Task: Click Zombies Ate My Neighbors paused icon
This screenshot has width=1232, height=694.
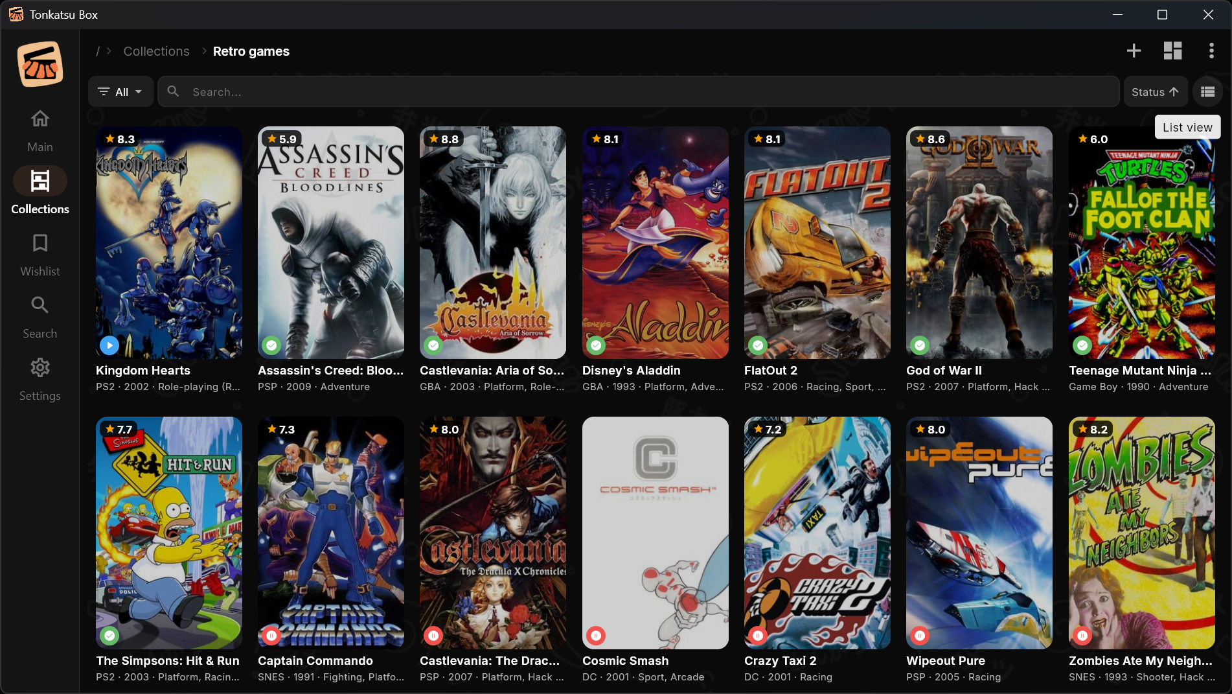Action: coord(1082,636)
